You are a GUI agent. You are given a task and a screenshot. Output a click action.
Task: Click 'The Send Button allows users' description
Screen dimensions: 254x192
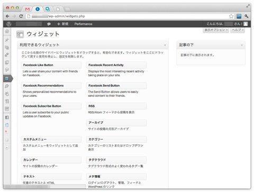click(113, 94)
